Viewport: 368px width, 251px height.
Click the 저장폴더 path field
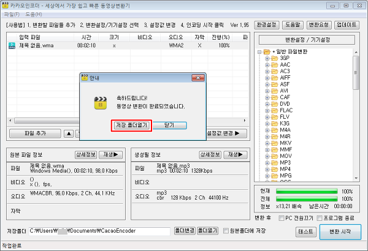(x=99, y=231)
